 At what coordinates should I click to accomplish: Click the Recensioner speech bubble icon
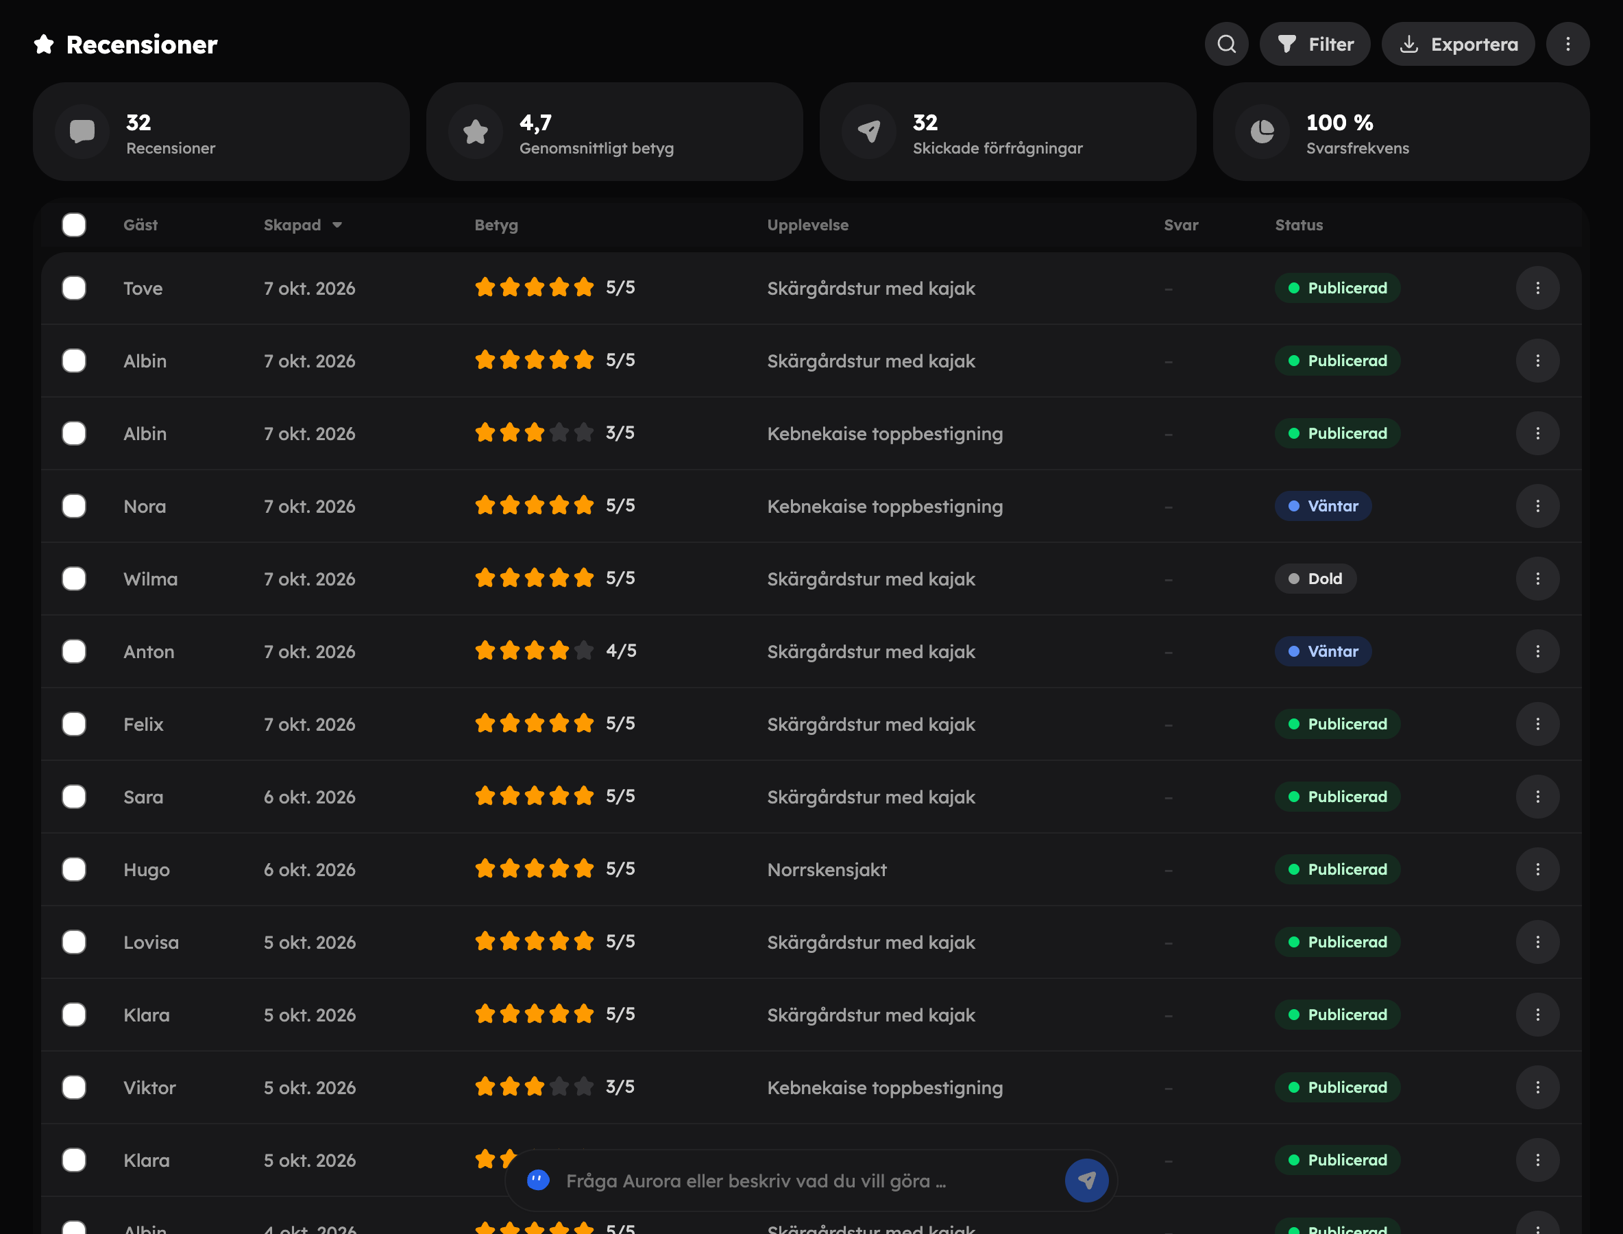82,132
